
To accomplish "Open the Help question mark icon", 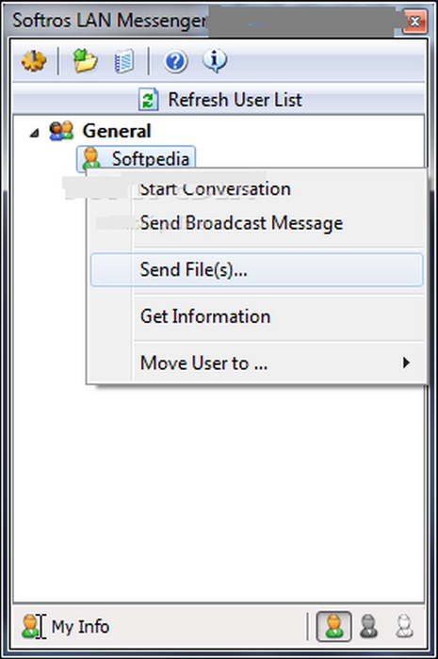I will click(x=175, y=62).
